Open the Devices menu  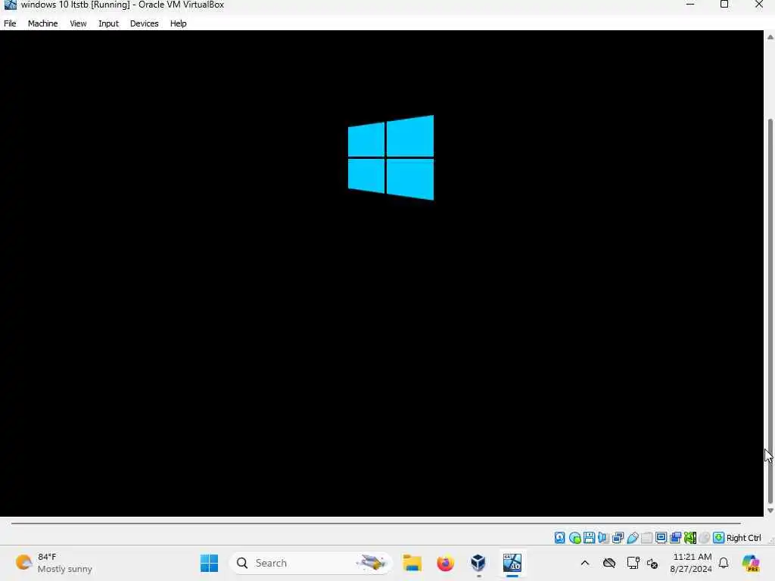pyautogui.click(x=145, y=23)
